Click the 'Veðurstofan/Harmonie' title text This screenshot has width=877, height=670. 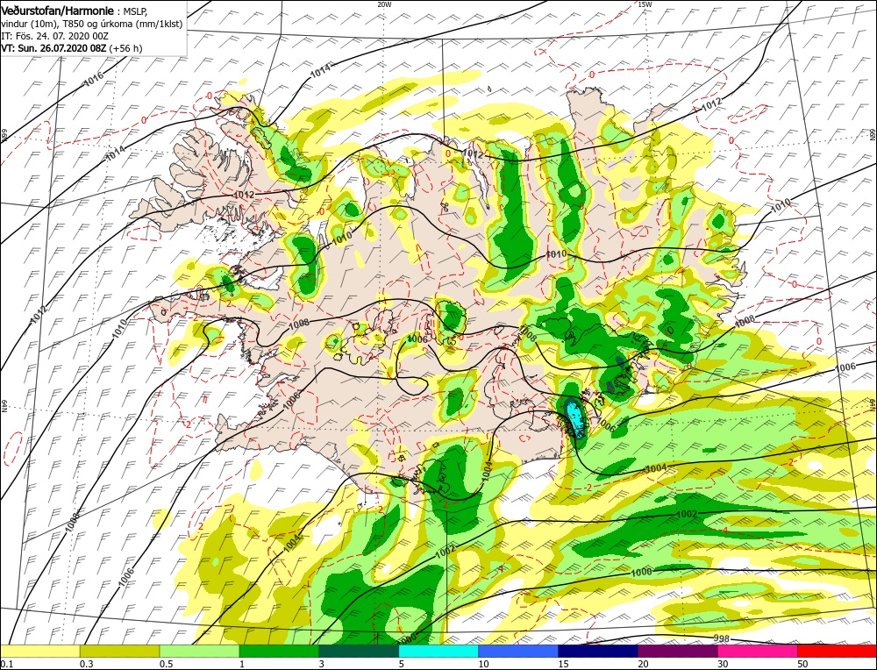58,11
